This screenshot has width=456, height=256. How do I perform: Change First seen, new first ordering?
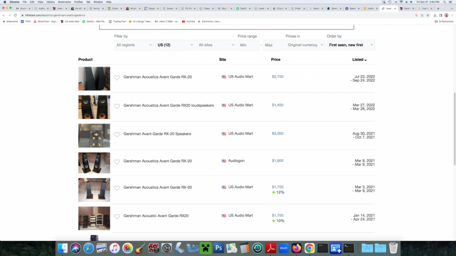click(x=351, y=45)
